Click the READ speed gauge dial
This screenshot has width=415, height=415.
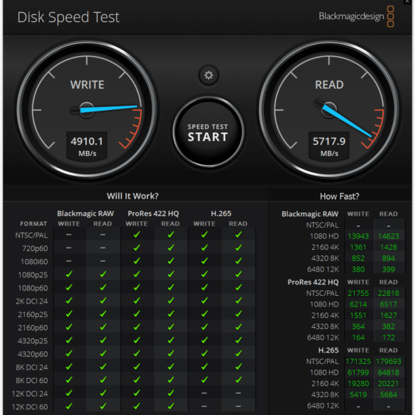click(329, 109)
